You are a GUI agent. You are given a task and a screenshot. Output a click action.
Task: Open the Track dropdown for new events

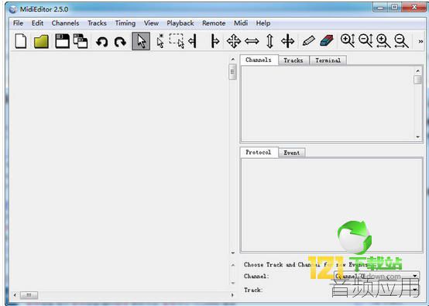click(x=377, y=290)
